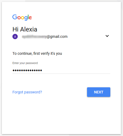
Task: Click the red e in the Google logo
Action: click(x=30, y=18)
